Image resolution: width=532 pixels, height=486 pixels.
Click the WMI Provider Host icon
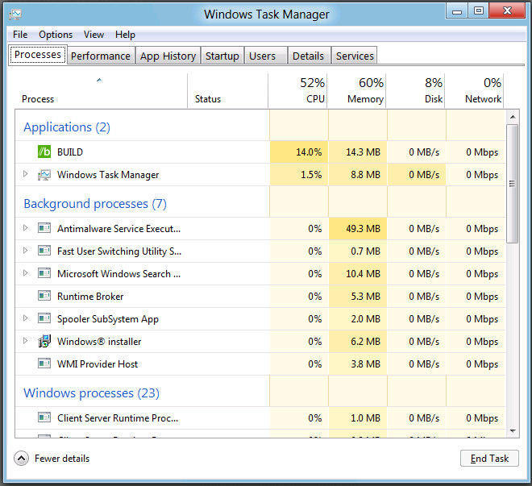pyautogui.click(x=44, y=363)
